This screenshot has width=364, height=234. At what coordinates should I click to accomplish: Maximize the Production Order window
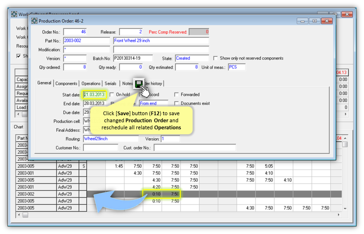click(x=315, y=21)
